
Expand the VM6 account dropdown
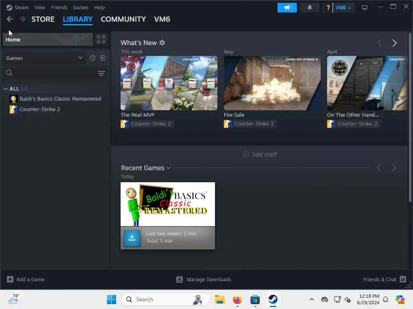(344, 8)
